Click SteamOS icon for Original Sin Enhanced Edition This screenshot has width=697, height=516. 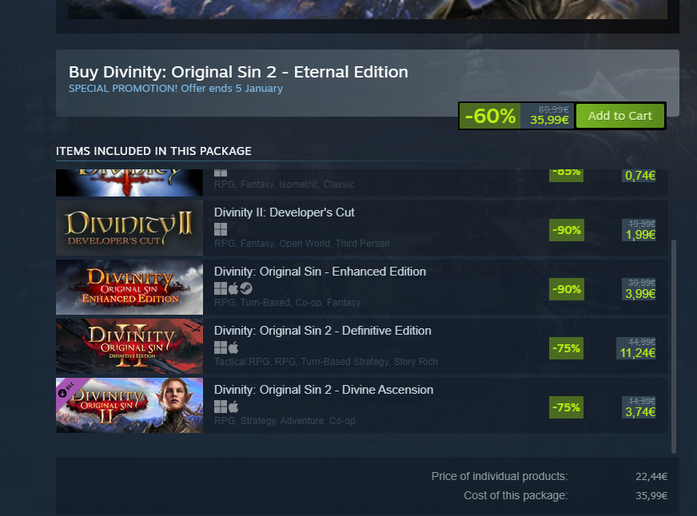coord(246,288)
